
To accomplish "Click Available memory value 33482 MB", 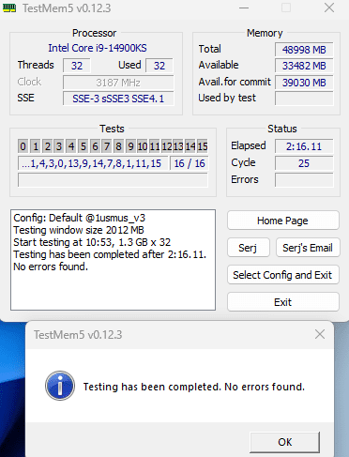I will 304,66.
